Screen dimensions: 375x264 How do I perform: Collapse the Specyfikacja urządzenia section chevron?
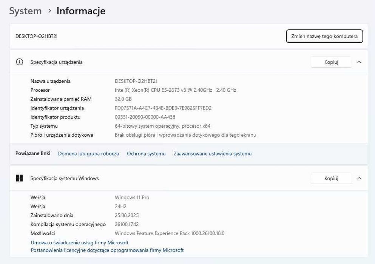[x=359, y=62]
